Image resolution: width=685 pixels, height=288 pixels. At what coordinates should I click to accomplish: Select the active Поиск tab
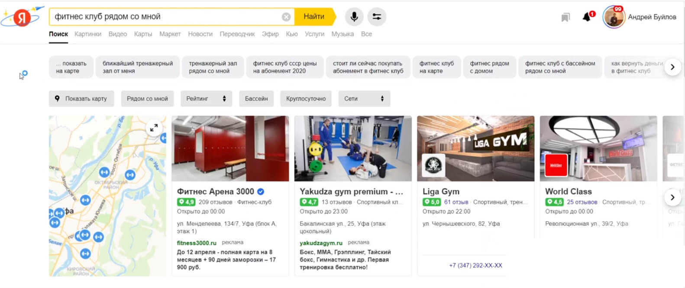tap(58, 34)
